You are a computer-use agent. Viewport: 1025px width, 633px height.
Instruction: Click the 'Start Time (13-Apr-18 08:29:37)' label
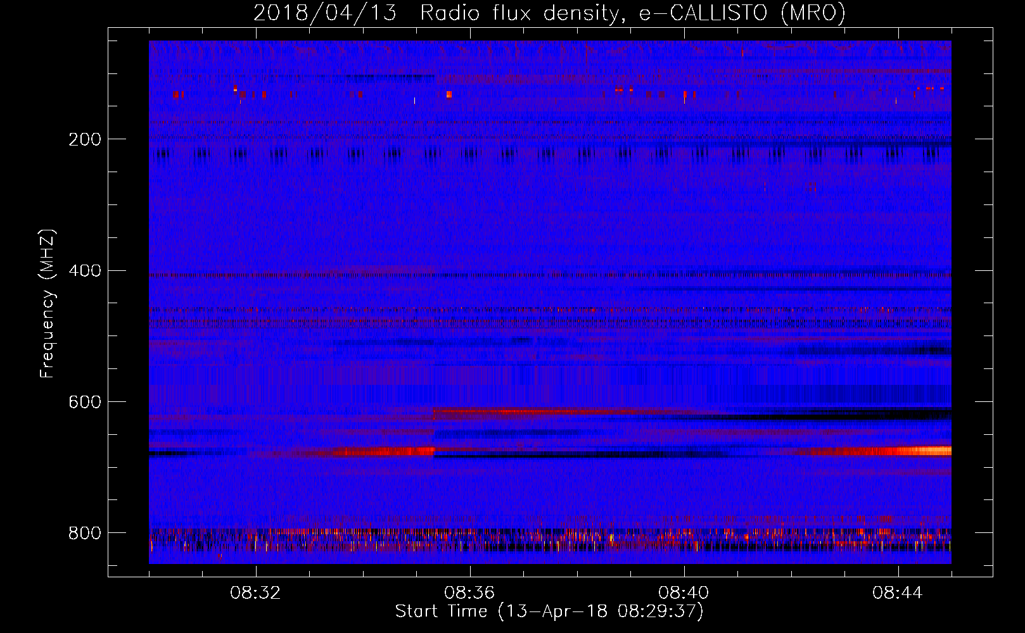(549, 611)
